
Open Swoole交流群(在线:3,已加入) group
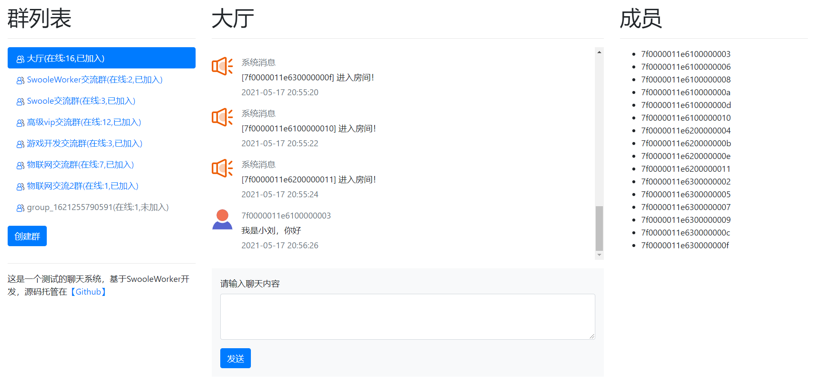click(102, 101)
